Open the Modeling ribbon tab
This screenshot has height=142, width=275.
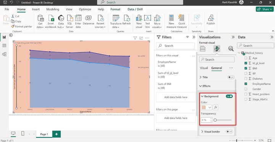coord(53,9)
